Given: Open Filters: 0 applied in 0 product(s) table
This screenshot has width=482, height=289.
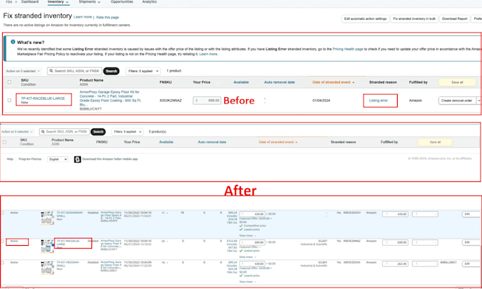Looking at the screenshot, I should click(128, 132).
